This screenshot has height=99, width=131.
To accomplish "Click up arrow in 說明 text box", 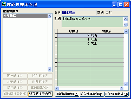I will [x=126, y=19].
